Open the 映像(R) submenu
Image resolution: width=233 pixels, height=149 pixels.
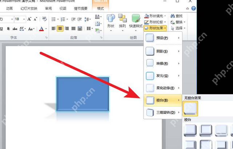pyautogui.click(x=163, y=63)
